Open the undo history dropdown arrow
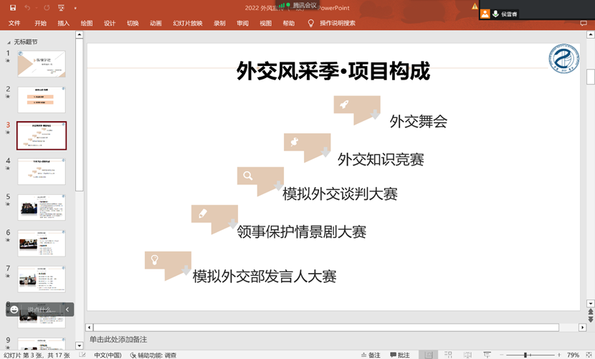This screenshot has height=359, width=595. [36, 8]
